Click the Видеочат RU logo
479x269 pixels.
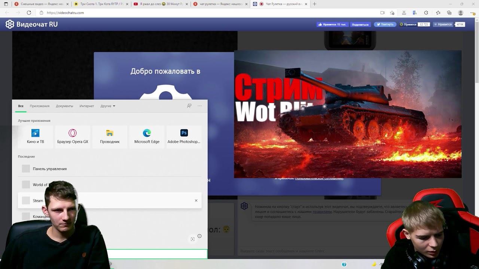click(x=31, y=24)
